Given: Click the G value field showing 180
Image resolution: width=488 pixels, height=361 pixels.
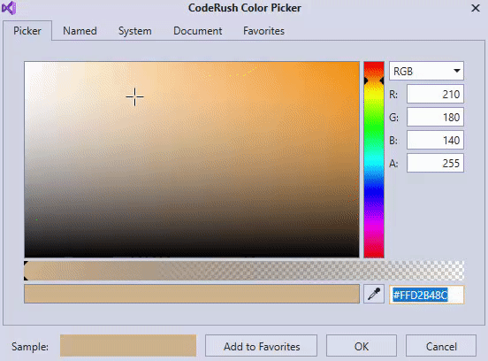Looking at the screenshot, I should [435, 117].
